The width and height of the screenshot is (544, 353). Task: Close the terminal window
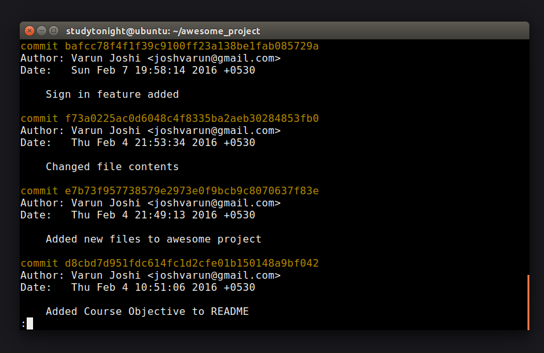29,31
